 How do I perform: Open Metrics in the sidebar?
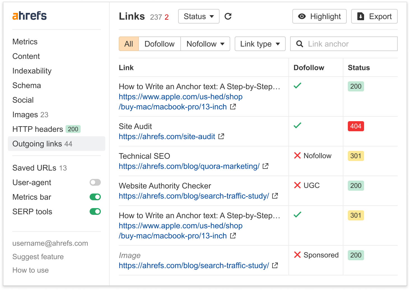pos(25,42)
